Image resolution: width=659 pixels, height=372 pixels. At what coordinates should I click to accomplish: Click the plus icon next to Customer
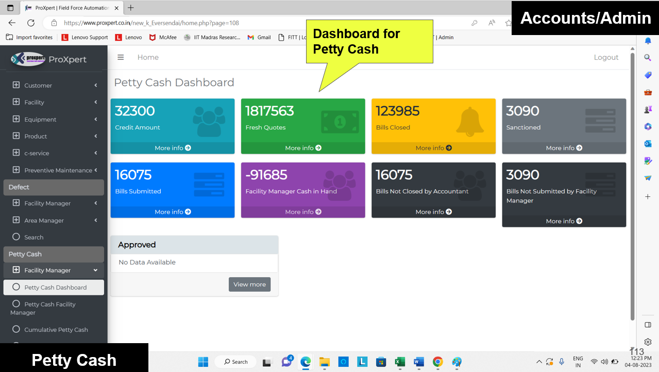16,85
